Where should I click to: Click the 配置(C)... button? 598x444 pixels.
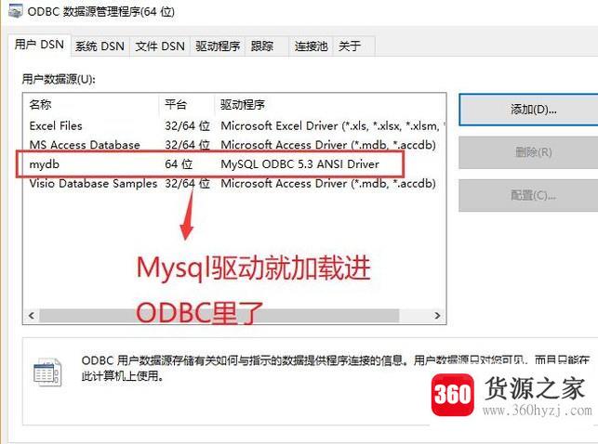(x=530, y=196)
